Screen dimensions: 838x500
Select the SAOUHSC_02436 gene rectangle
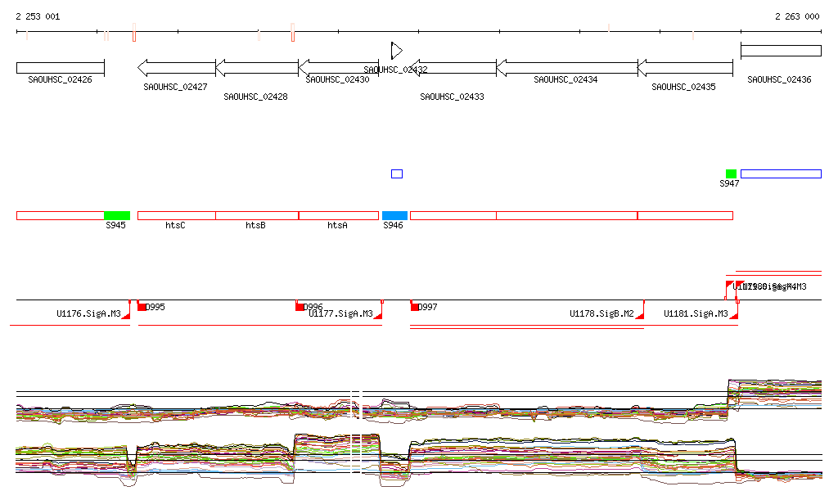click(781, 51)
